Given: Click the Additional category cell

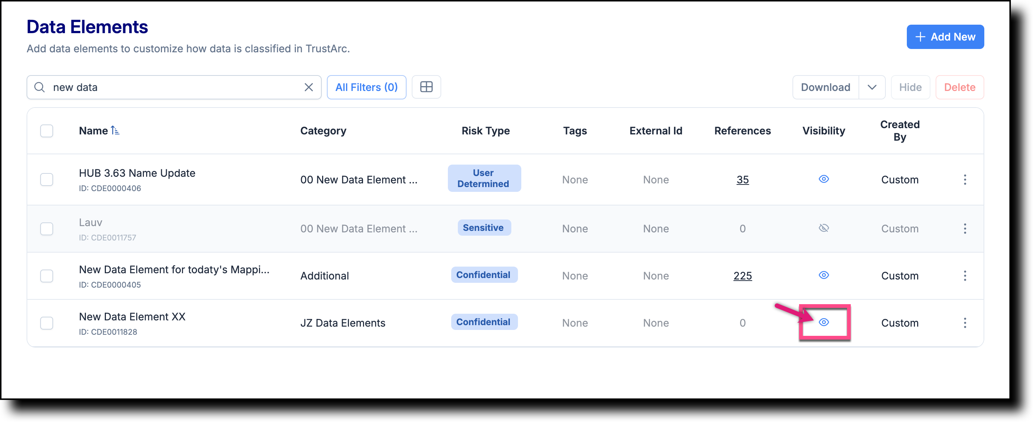Looking at the screenshot, I should tap(324, 276).
